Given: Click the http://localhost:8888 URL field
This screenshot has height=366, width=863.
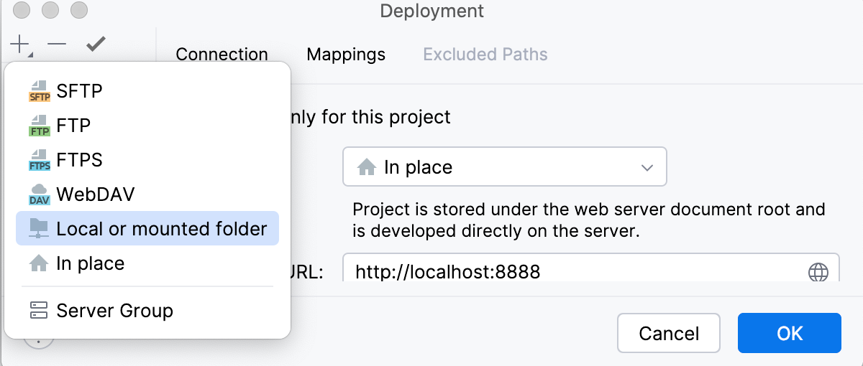Looking at the screenshot, I should [x=575, y=272].
